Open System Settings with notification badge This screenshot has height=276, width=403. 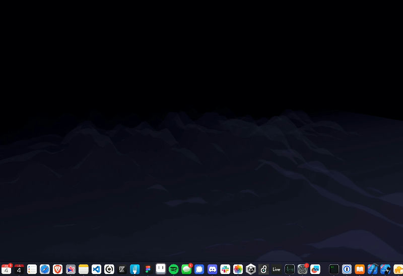[x=302, y=269]
